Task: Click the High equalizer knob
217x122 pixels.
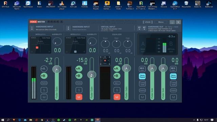Action: click(x=127, y=44)
